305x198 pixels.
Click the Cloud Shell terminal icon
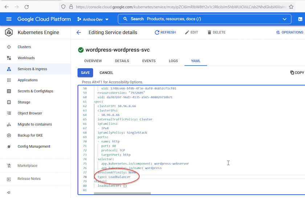tap(300, 19)
